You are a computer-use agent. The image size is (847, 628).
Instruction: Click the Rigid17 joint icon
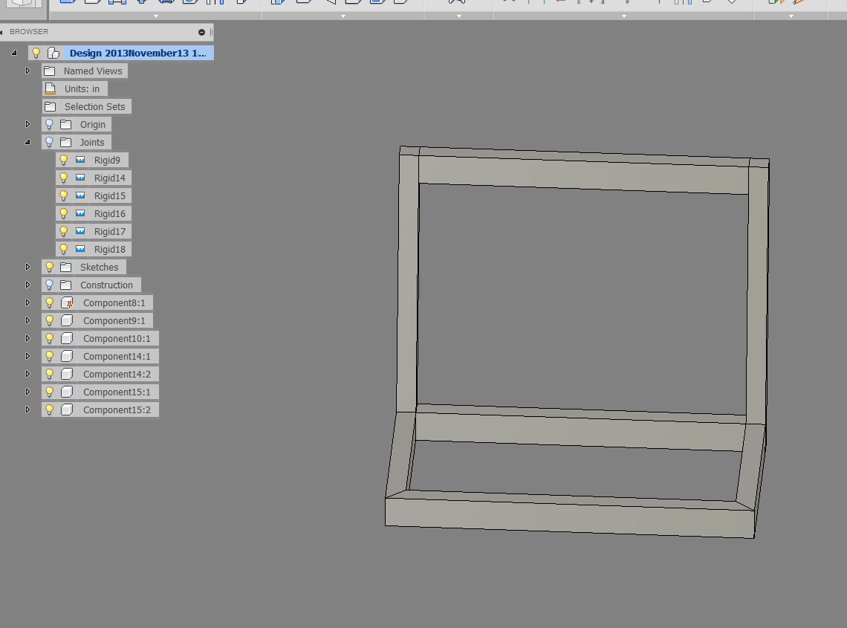(80, 231)
